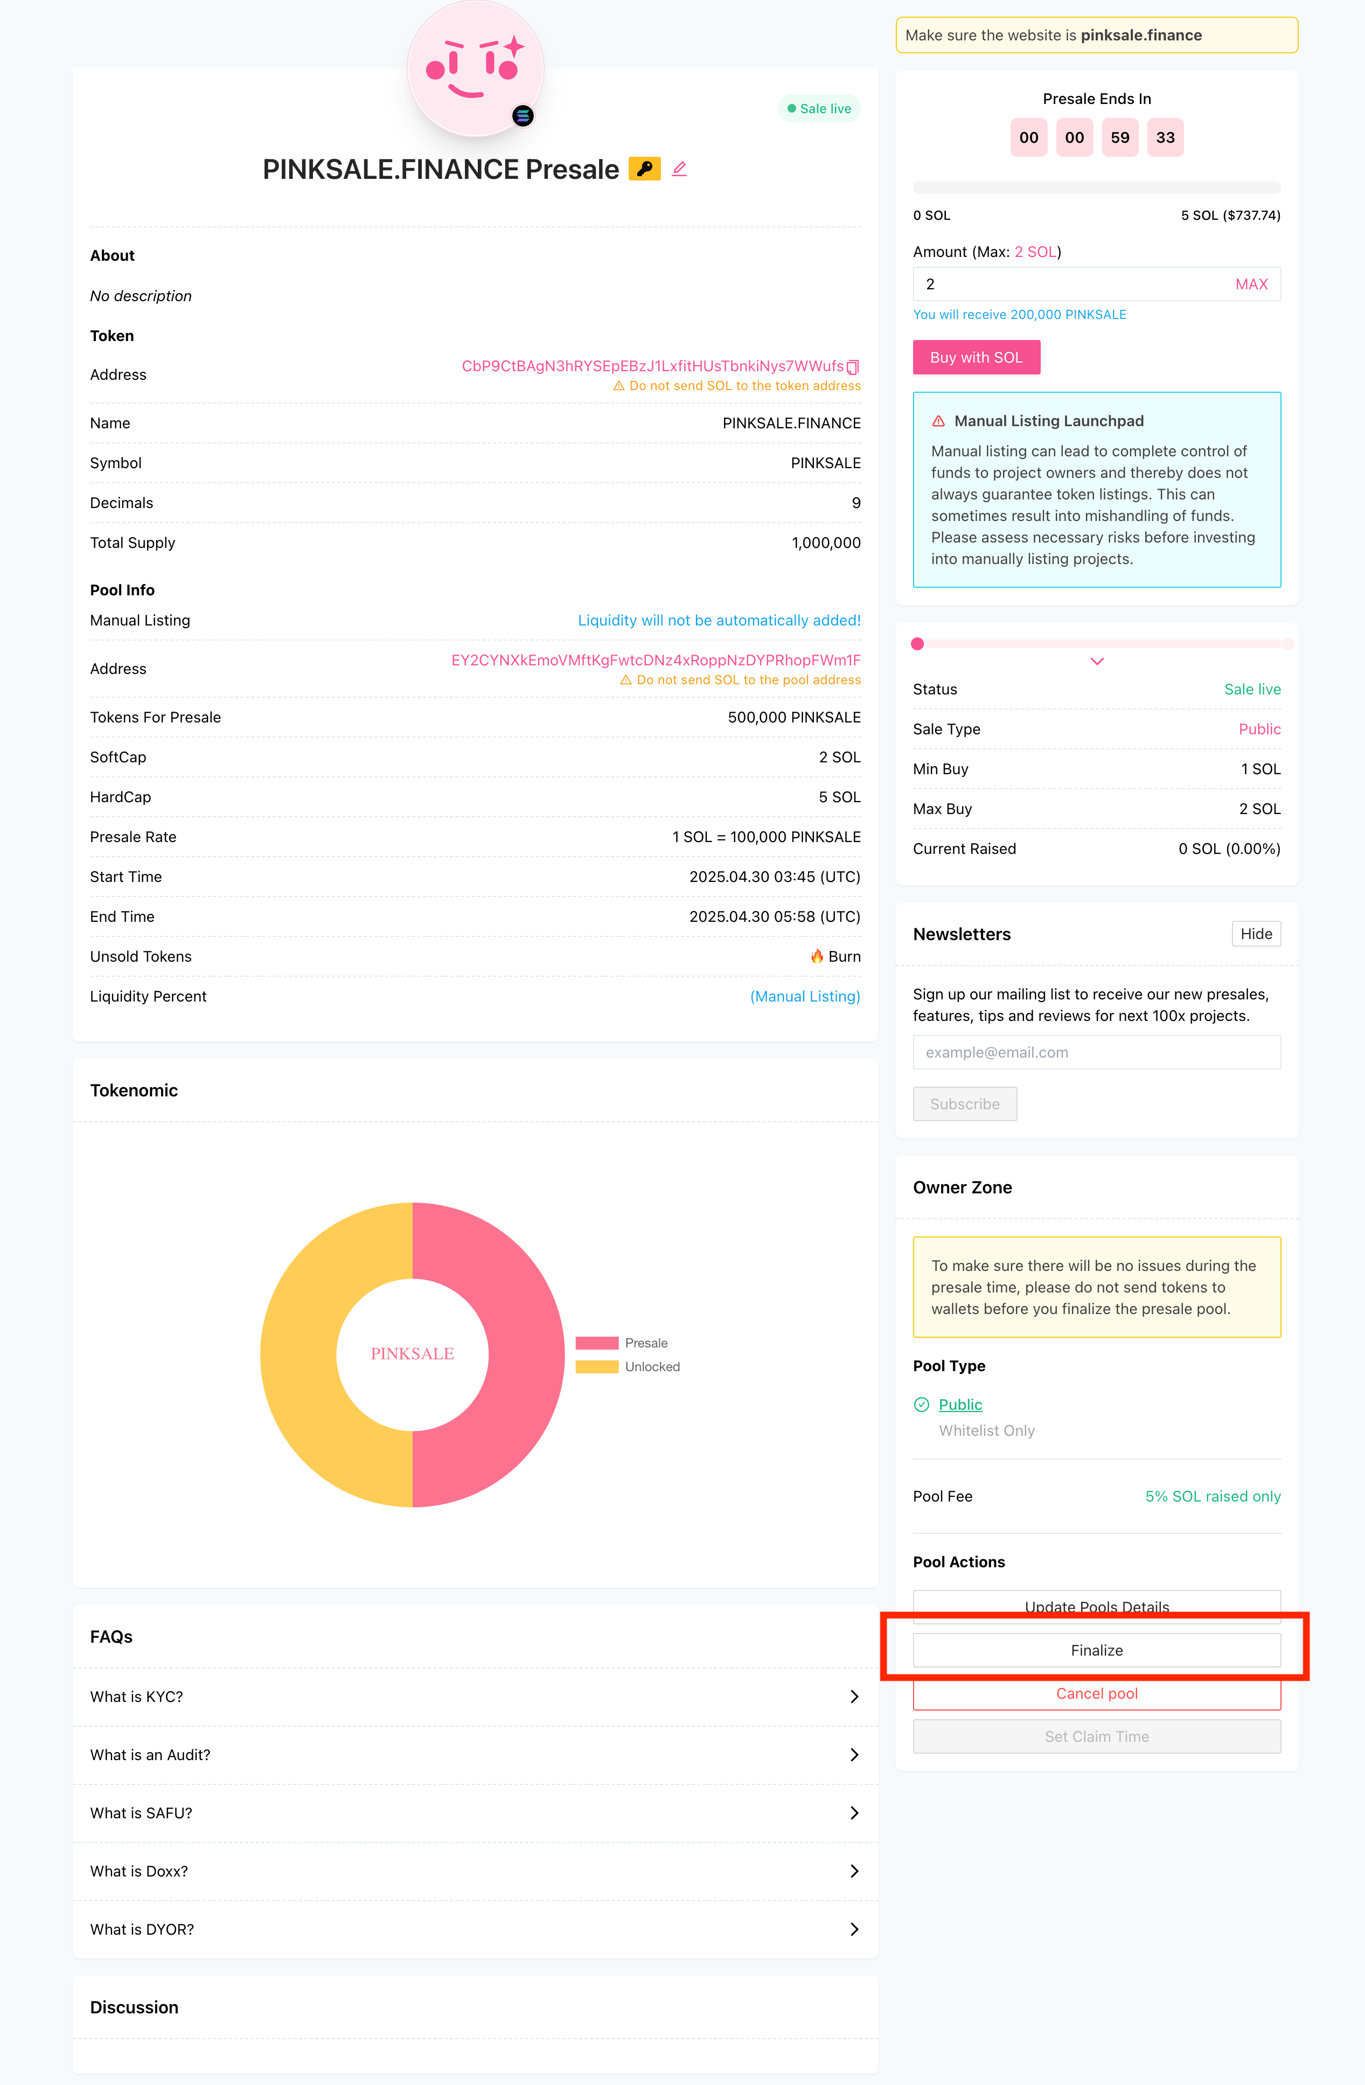Click the pink Presale segment of the donut chart
This screenshot has width=1365, height=2085.
tap(526, 1354)
